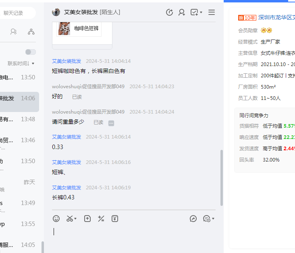This screenshot has width=295, height=253.
Task: Click the upload file icon
Action: tap(87, 218)
